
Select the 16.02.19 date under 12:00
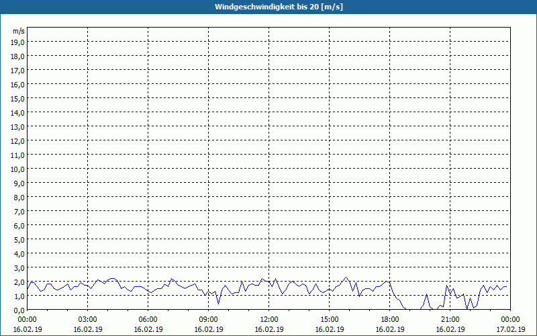pyautogui.click(x=269, y=329)
